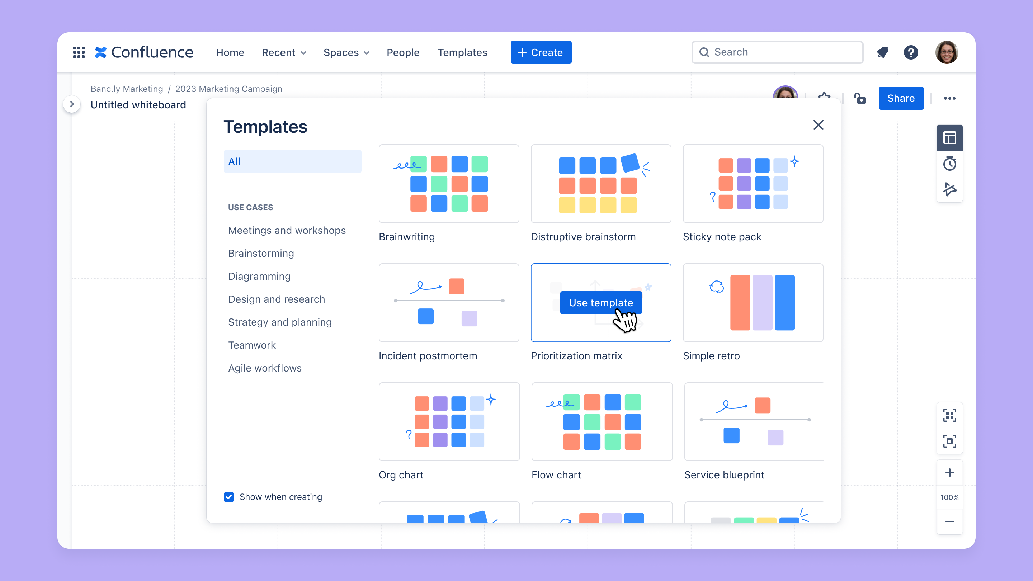
Task: Click the whiteboard save/publish icon
Action: pos(860,98)
